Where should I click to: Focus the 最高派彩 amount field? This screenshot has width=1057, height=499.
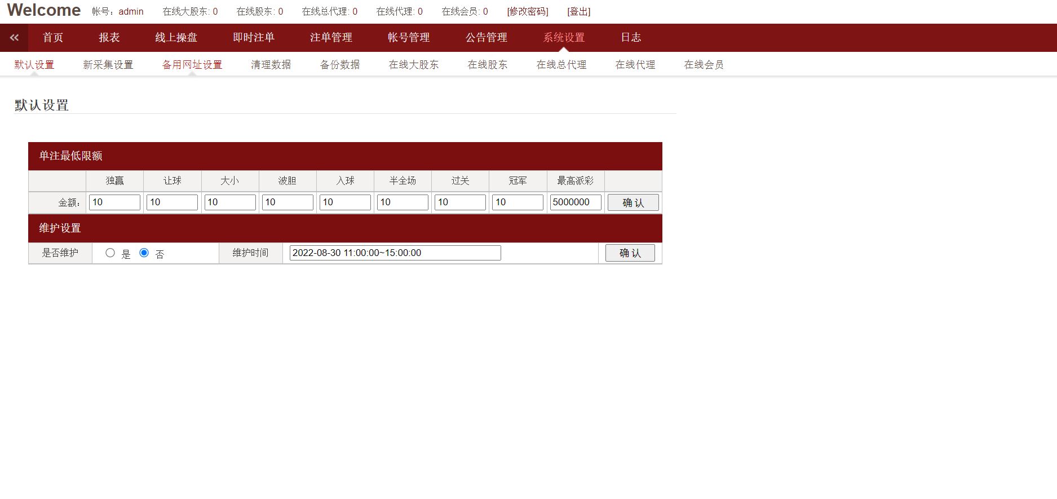(576, 202)
